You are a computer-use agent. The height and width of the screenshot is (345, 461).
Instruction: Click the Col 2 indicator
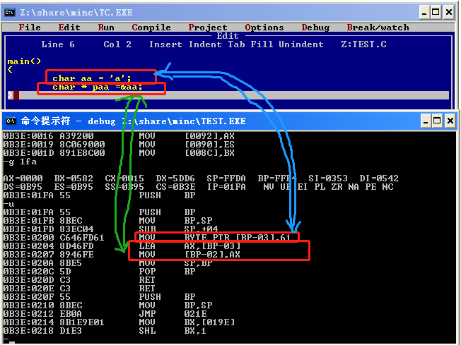[117, 44]
